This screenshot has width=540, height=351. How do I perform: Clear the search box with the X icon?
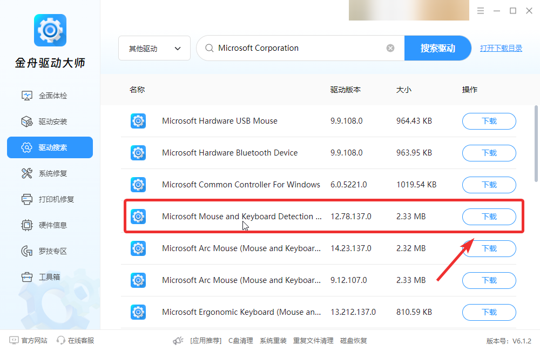point(390,48)
